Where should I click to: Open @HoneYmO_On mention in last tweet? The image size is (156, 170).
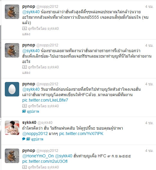click(38, 156)
